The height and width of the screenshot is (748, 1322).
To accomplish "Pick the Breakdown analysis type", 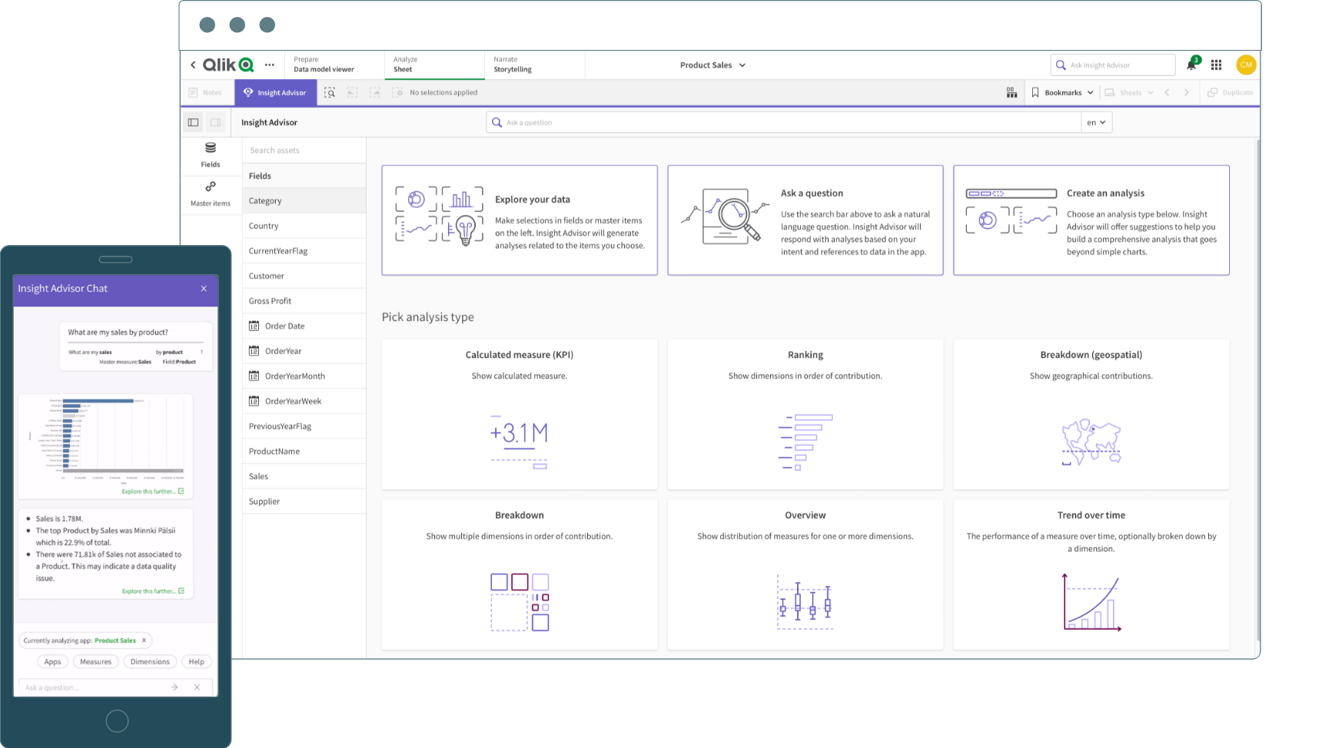I will tap(520, 574).
